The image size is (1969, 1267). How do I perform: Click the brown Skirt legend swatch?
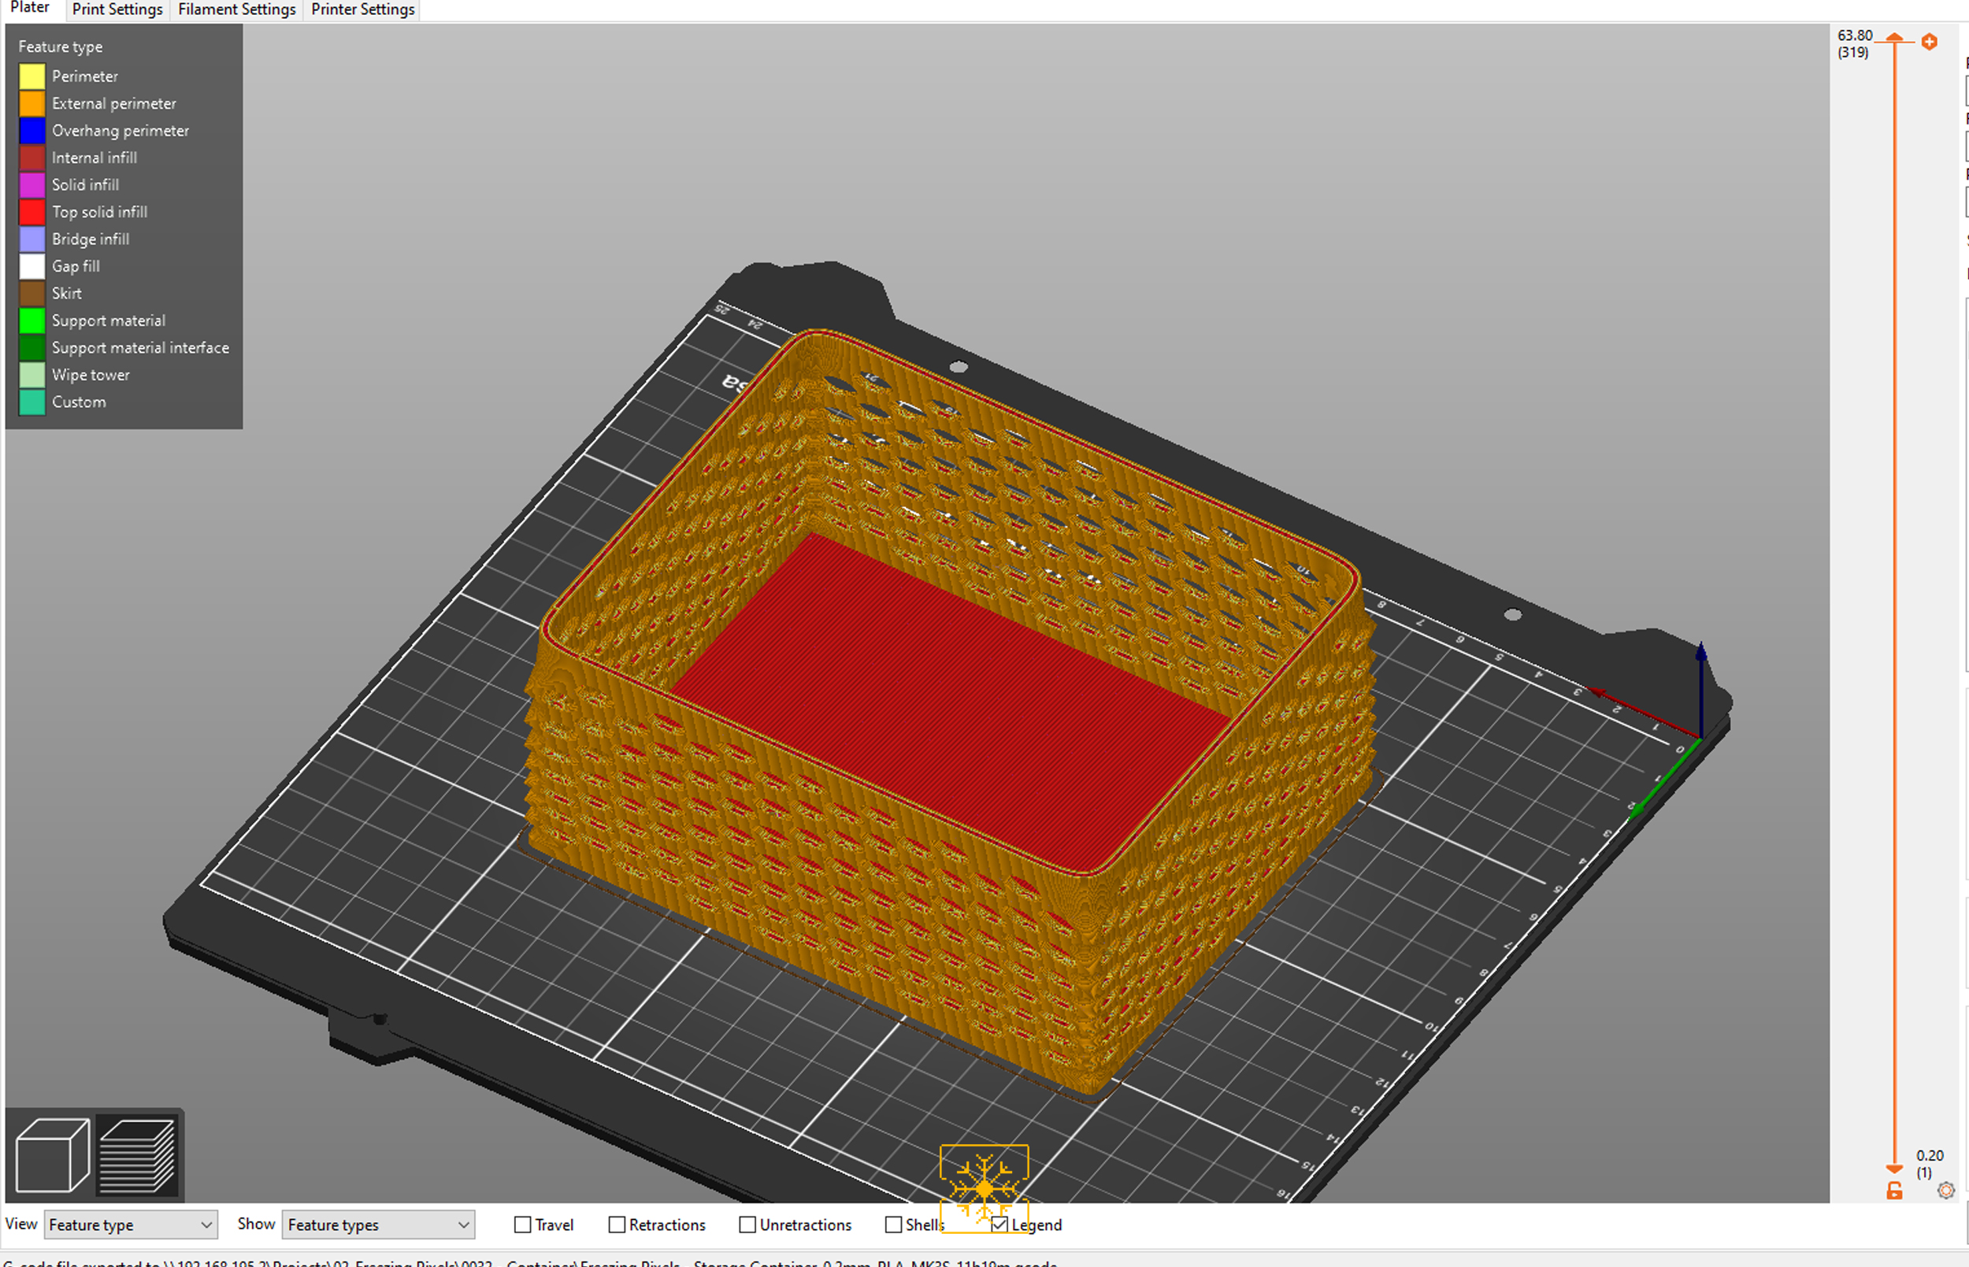click(32, 294)
